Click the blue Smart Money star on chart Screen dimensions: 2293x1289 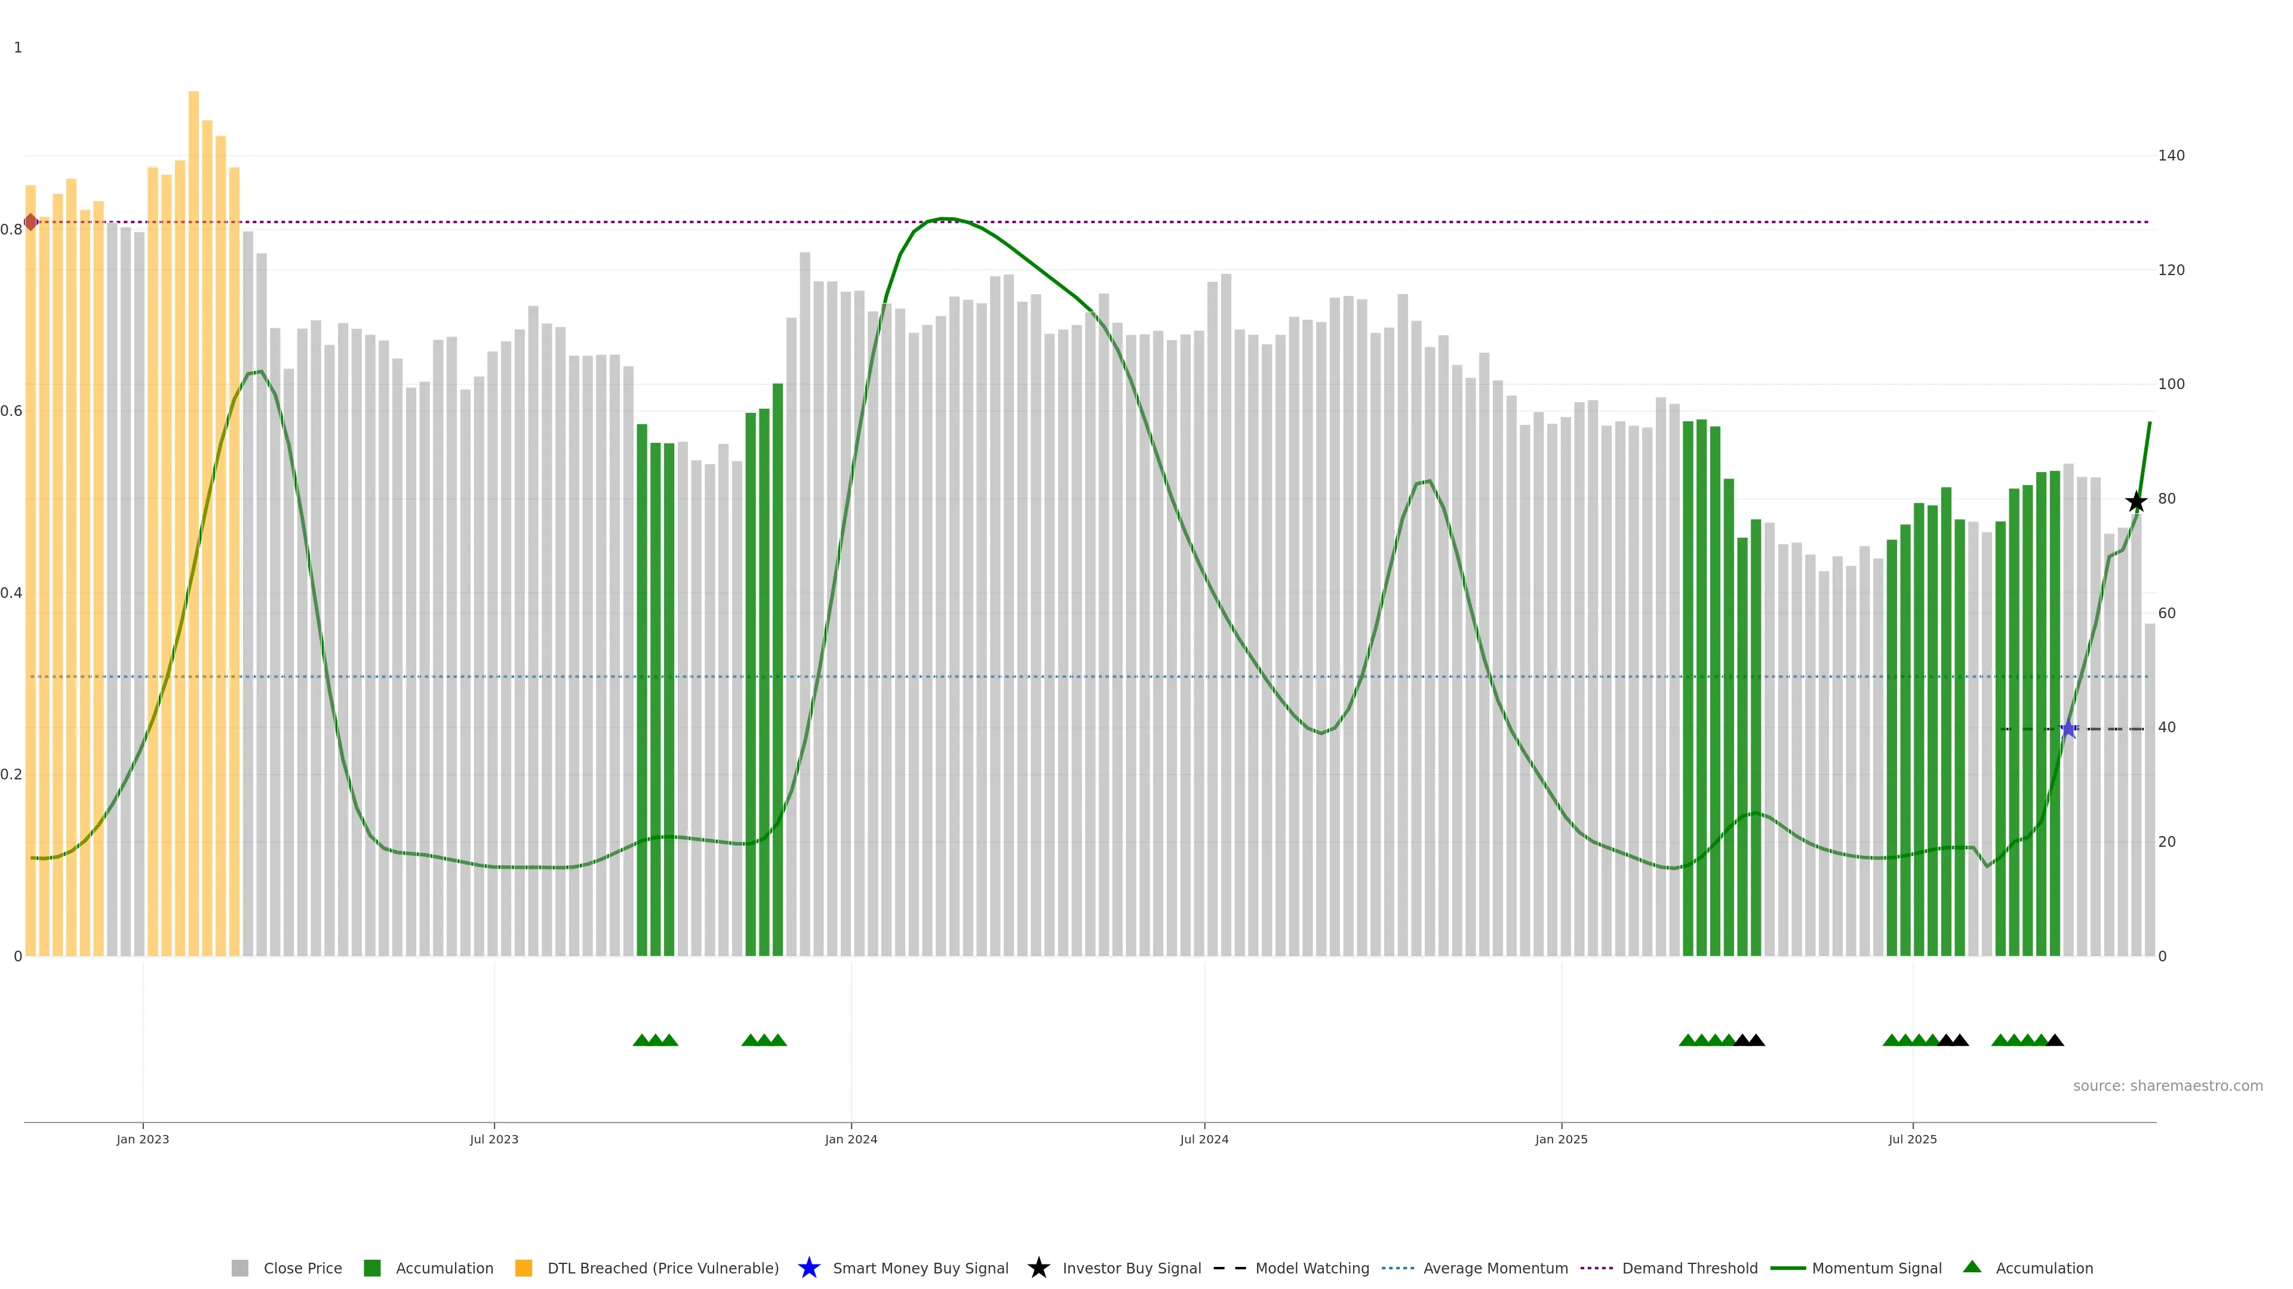[x=2068, y=729]
